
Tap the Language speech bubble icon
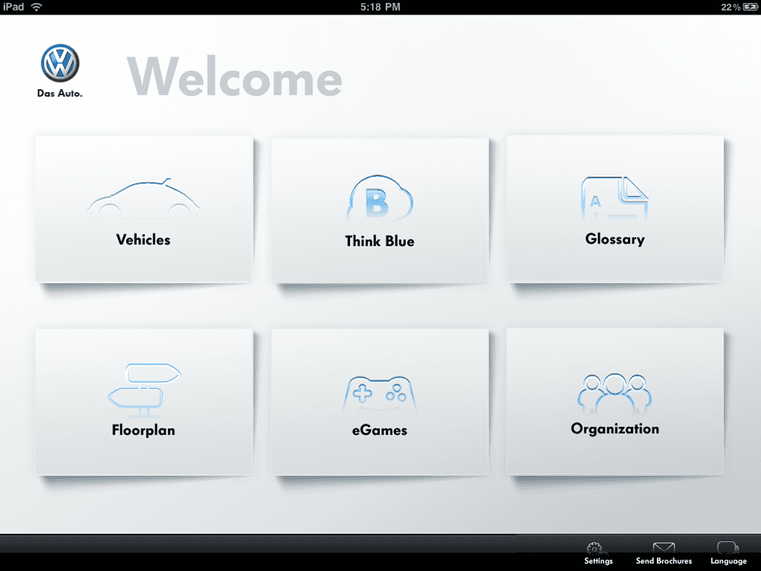point(728,547)
